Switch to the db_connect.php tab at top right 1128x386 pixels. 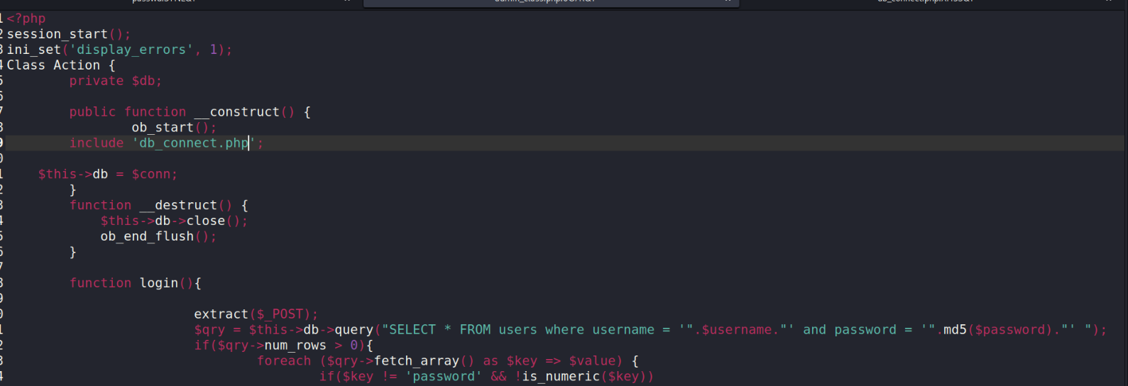pyautogui.click(x=925, y=2)
